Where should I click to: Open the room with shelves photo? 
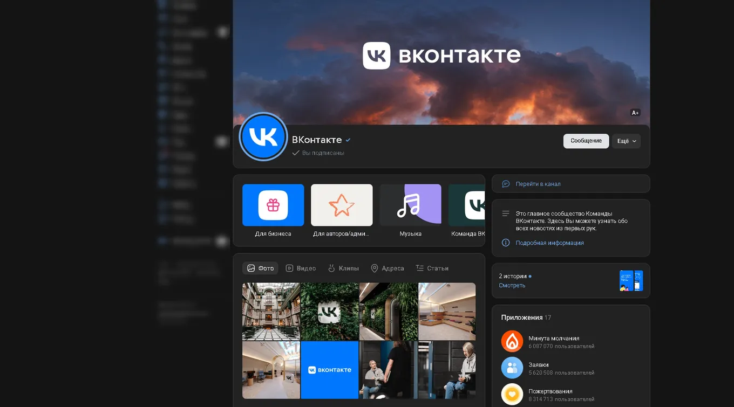pyautogui.click(x=447, y=312)
